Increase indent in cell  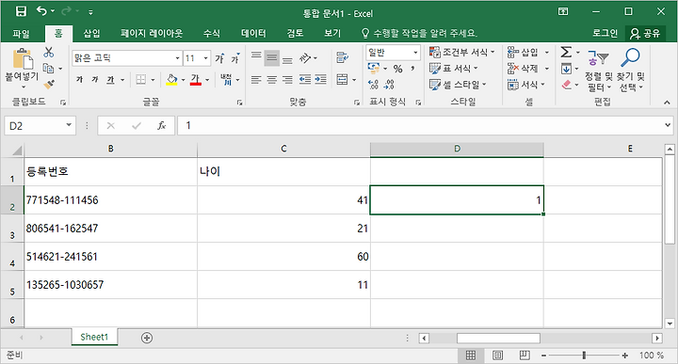click(320, 79)
